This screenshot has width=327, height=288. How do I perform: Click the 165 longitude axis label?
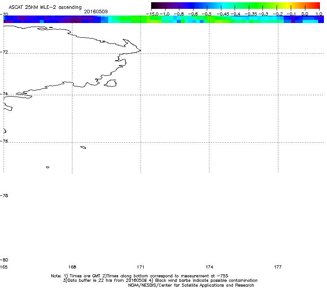(4, 267)
